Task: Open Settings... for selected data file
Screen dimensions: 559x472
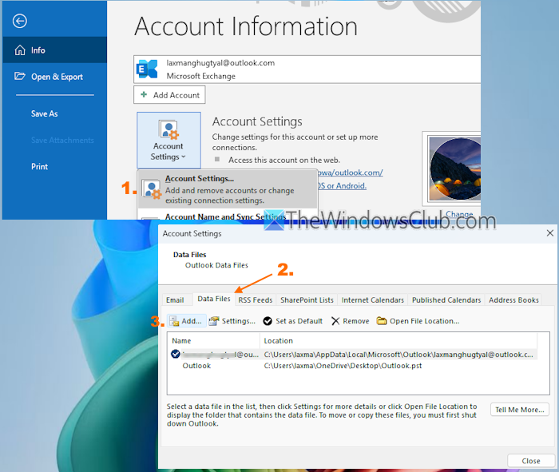Action: (232, 321)
